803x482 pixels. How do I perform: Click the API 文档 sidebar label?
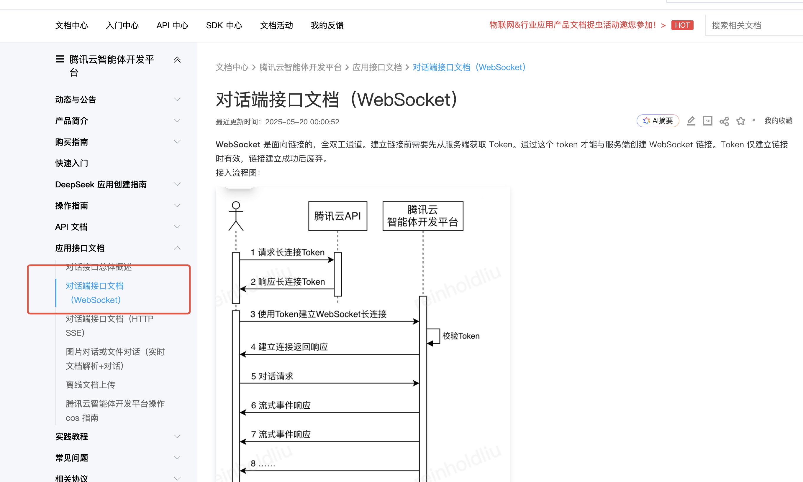(71, 227)
